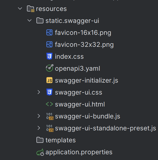Select the openapi3.yaml file name
This screenshot has height=160, width=158.
(x=77, y=69)
